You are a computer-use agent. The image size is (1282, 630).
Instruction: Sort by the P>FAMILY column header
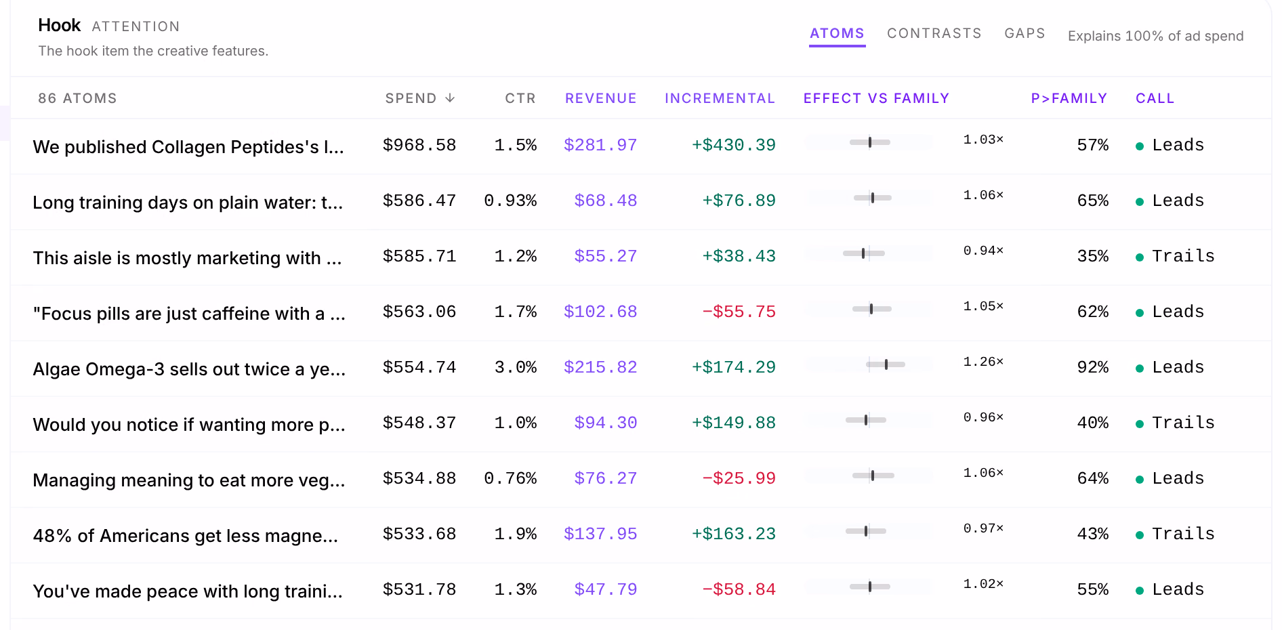pos(1069,98)
